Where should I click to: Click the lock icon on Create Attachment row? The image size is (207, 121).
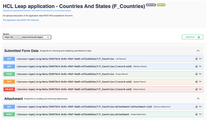tap(196, 114)
